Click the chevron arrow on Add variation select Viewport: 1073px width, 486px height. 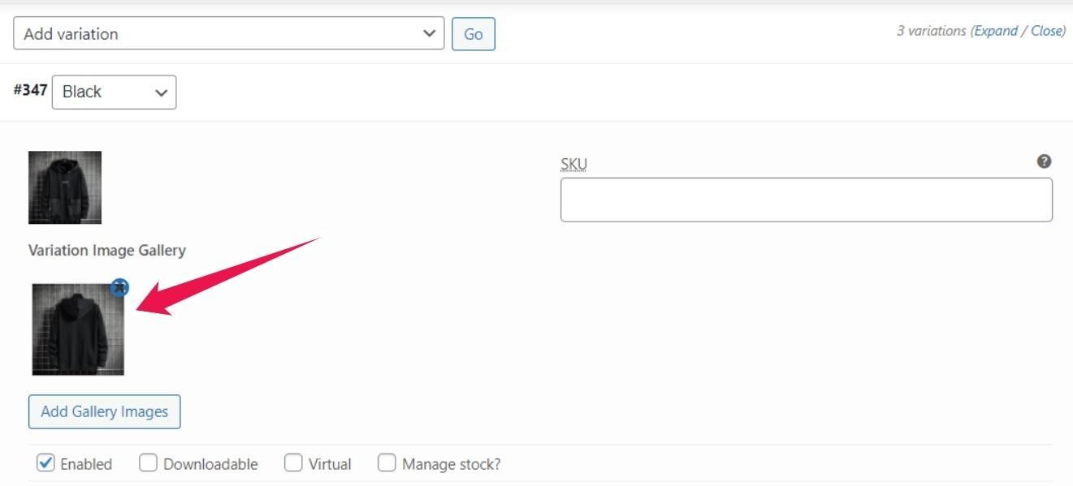pos(429,33)
